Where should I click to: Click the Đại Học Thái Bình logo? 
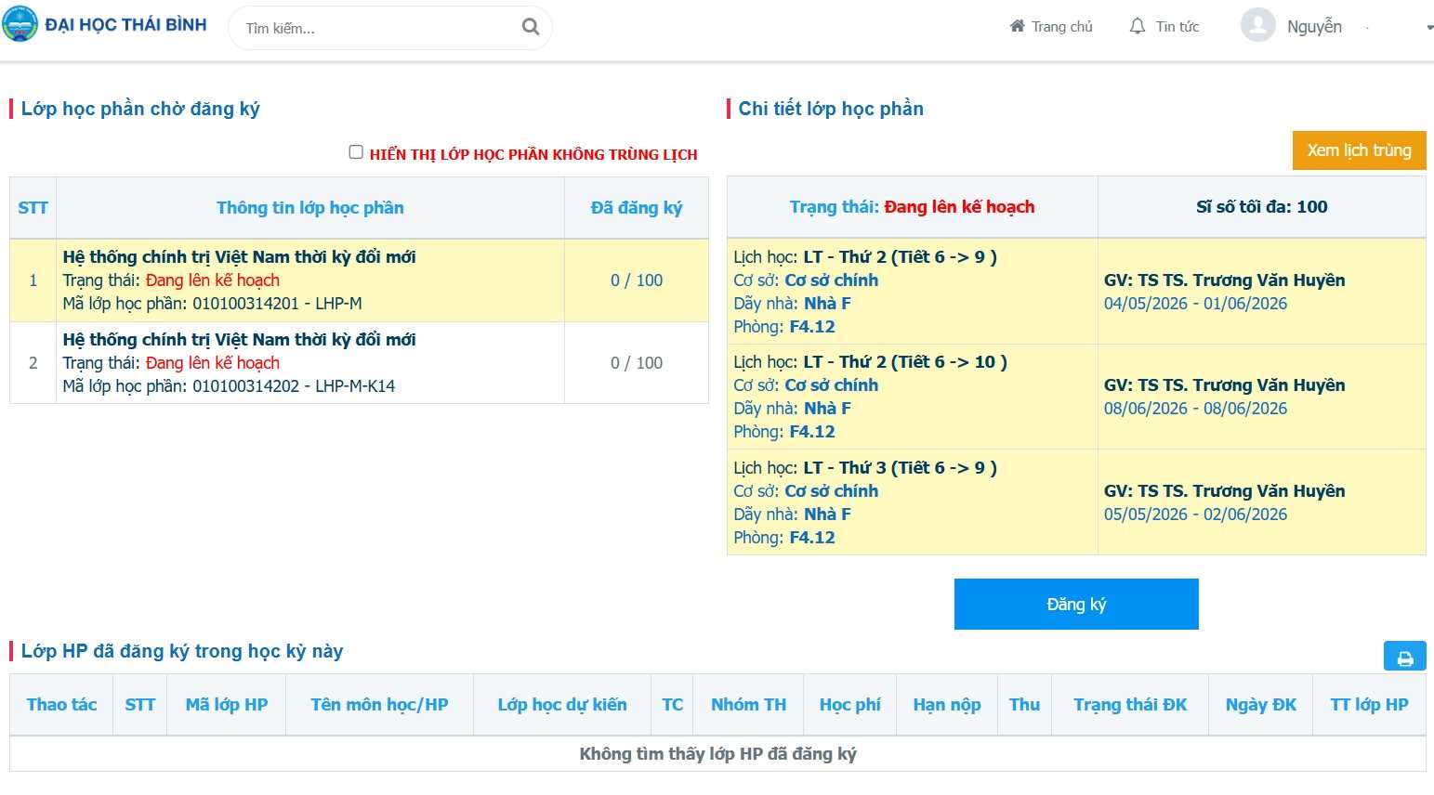point(20,24)
